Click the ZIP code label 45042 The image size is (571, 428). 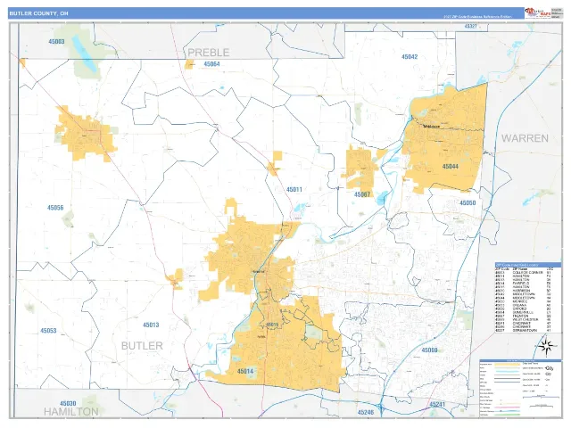[x=410, y=57]
